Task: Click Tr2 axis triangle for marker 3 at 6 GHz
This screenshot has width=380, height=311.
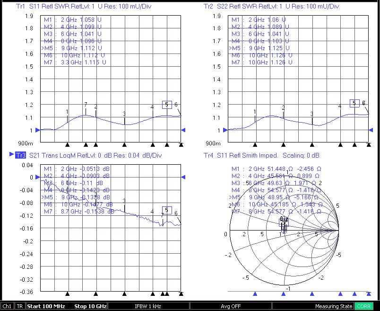Action: tap(312, 145)
